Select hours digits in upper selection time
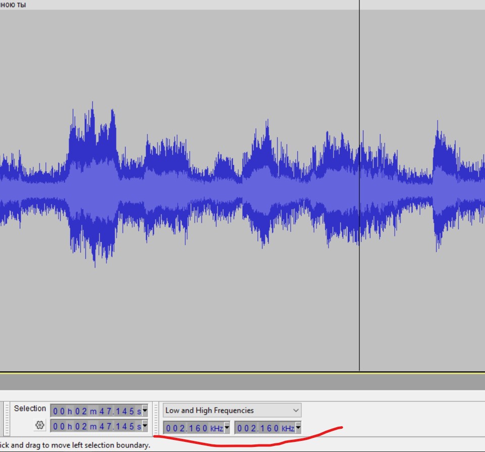 point(60,411)
